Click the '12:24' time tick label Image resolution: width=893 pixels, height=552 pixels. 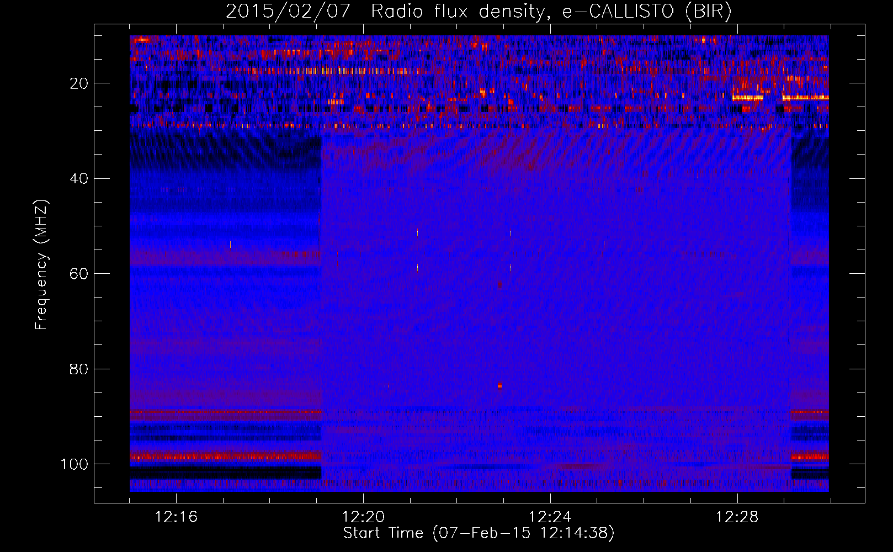[x=550, y=517]
